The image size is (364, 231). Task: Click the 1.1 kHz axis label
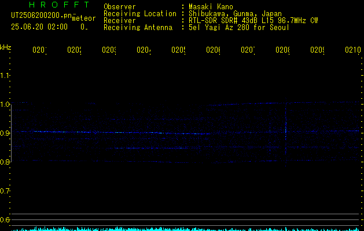pyautogui.click(x=5, y=75)
